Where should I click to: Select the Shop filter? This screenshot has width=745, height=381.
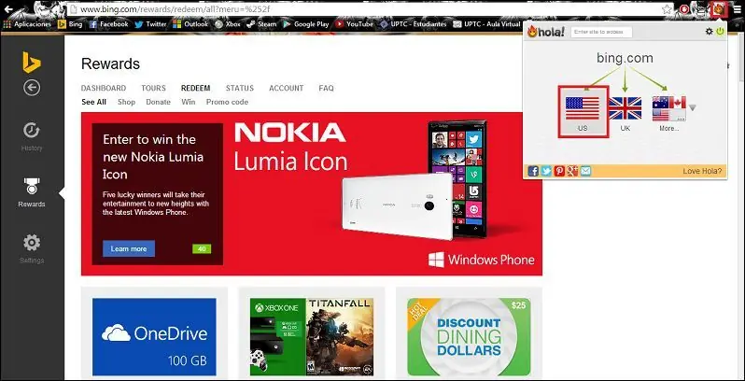pyautogui.click(x=126, y=102)
